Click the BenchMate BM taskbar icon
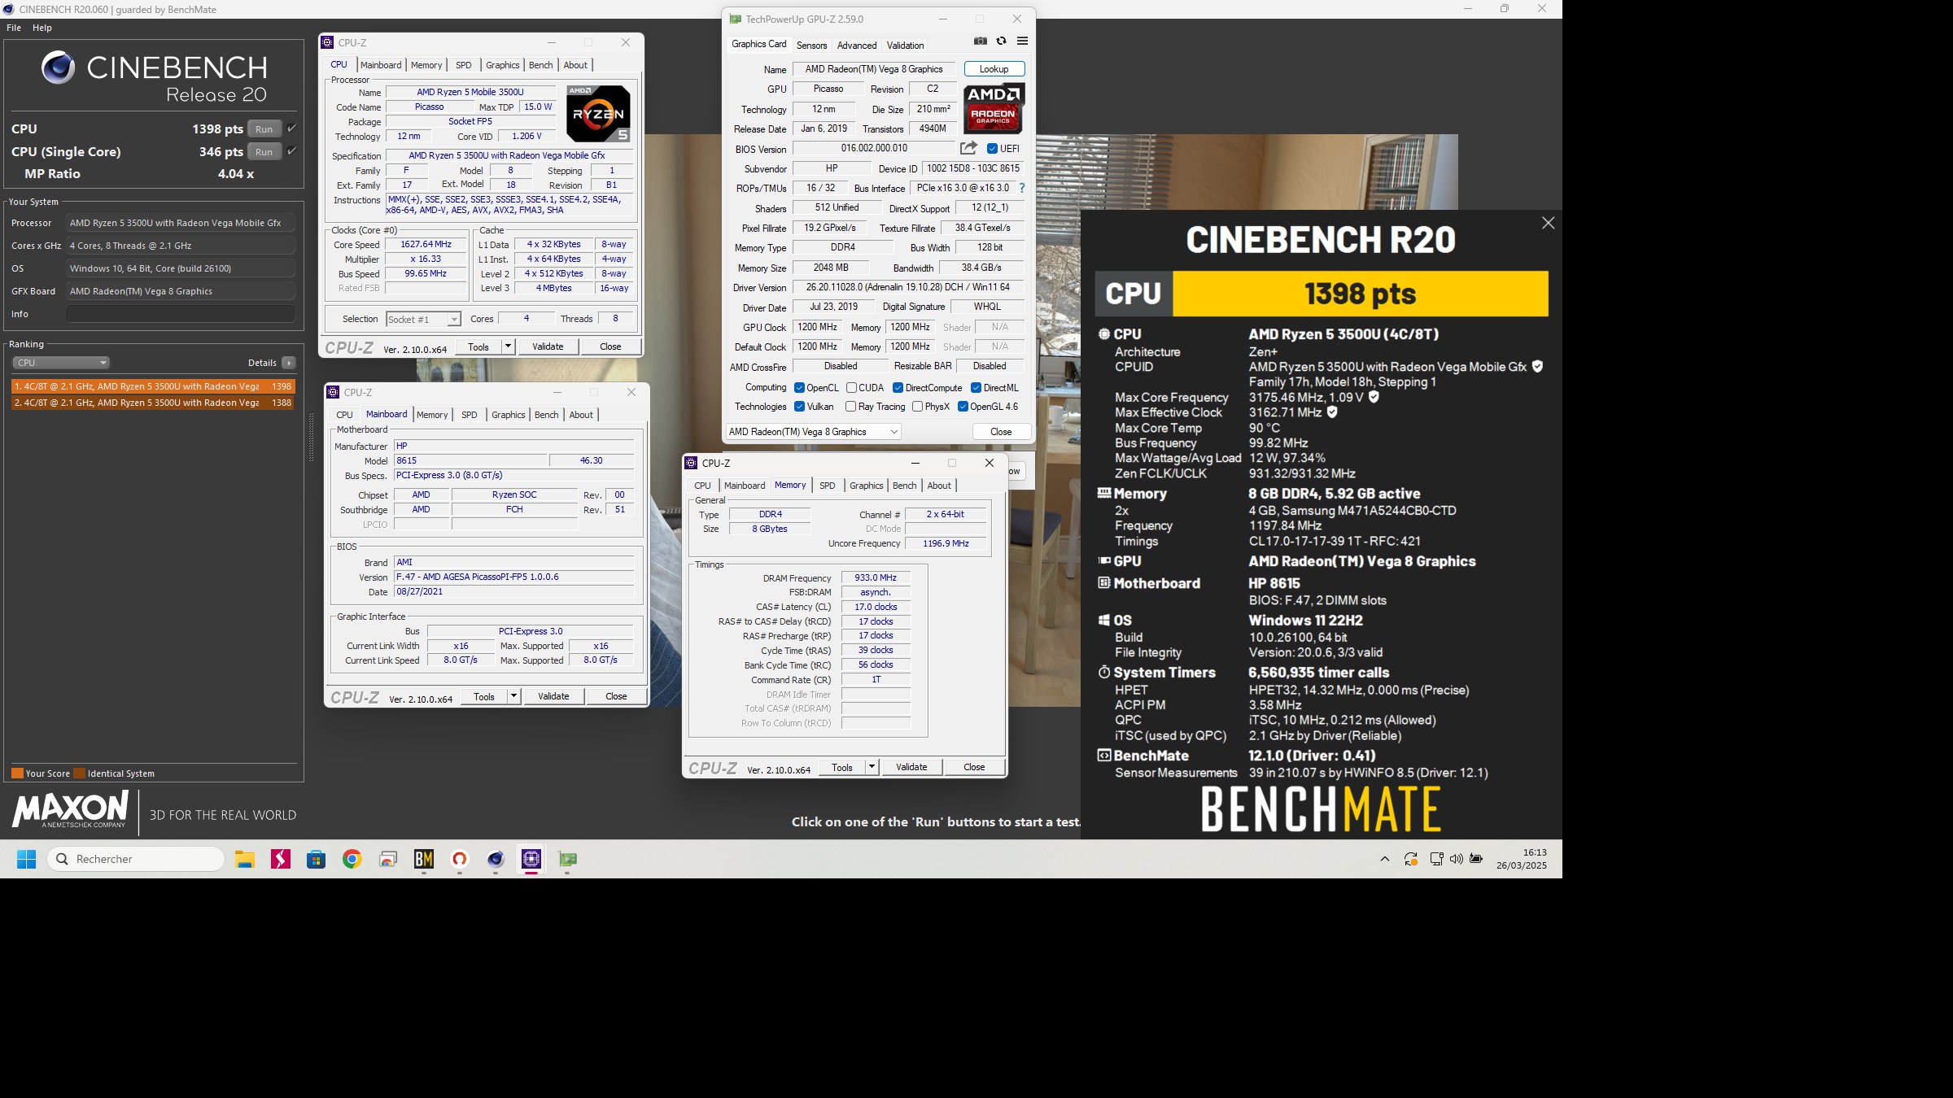 (424, 859)
